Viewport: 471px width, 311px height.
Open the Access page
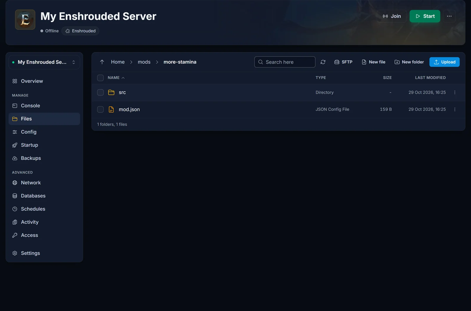coord(44,235)
